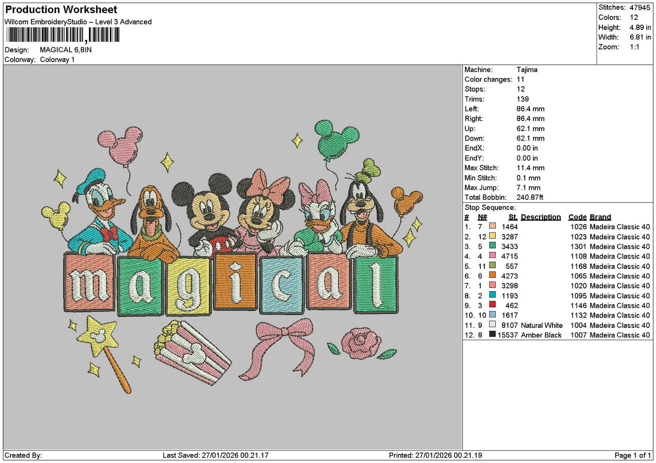Screen dimensions: 656x463
Task: Click the Max Jump value 7.1 mm
Action: point(528,188)
